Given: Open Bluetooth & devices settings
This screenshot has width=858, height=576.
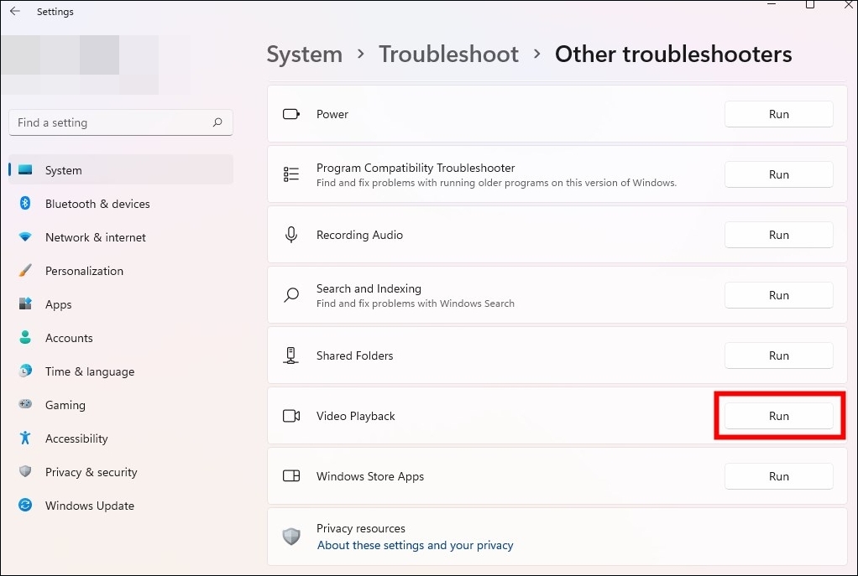Looking at the screenshot, I should pos(97,204).
